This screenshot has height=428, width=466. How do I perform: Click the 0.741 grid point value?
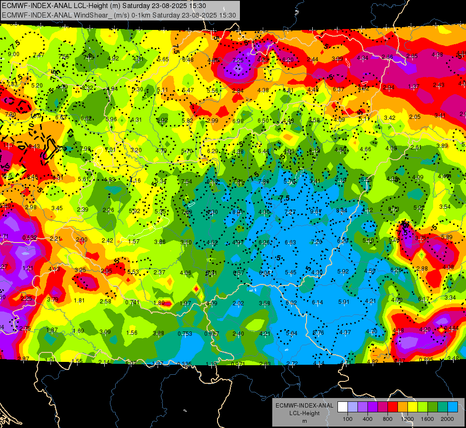(132, 302)
